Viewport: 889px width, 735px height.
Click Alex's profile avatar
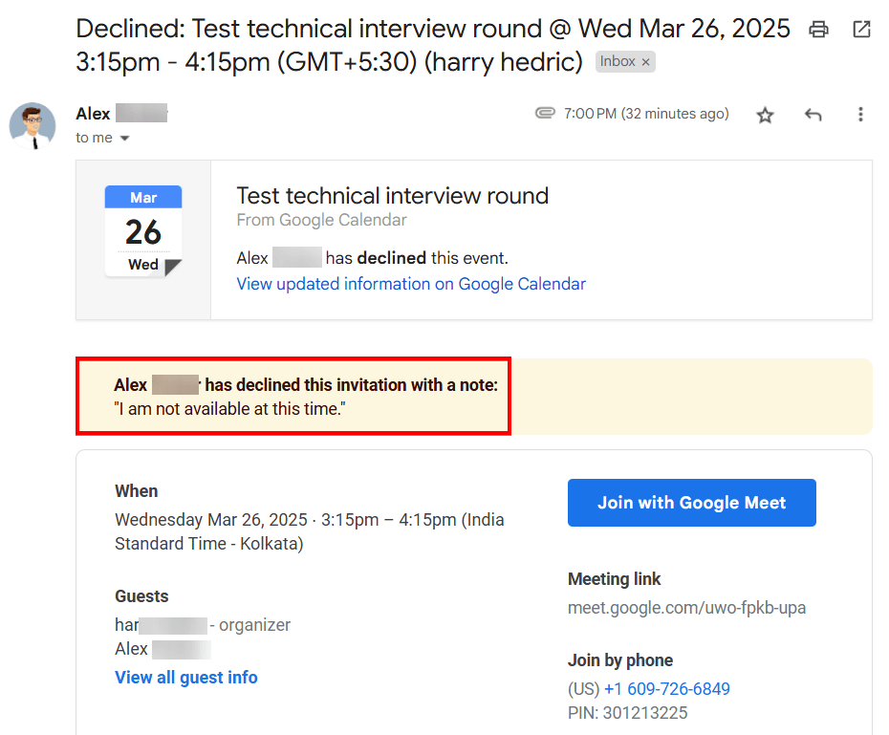pyautogui.click(x=33, y=125)
